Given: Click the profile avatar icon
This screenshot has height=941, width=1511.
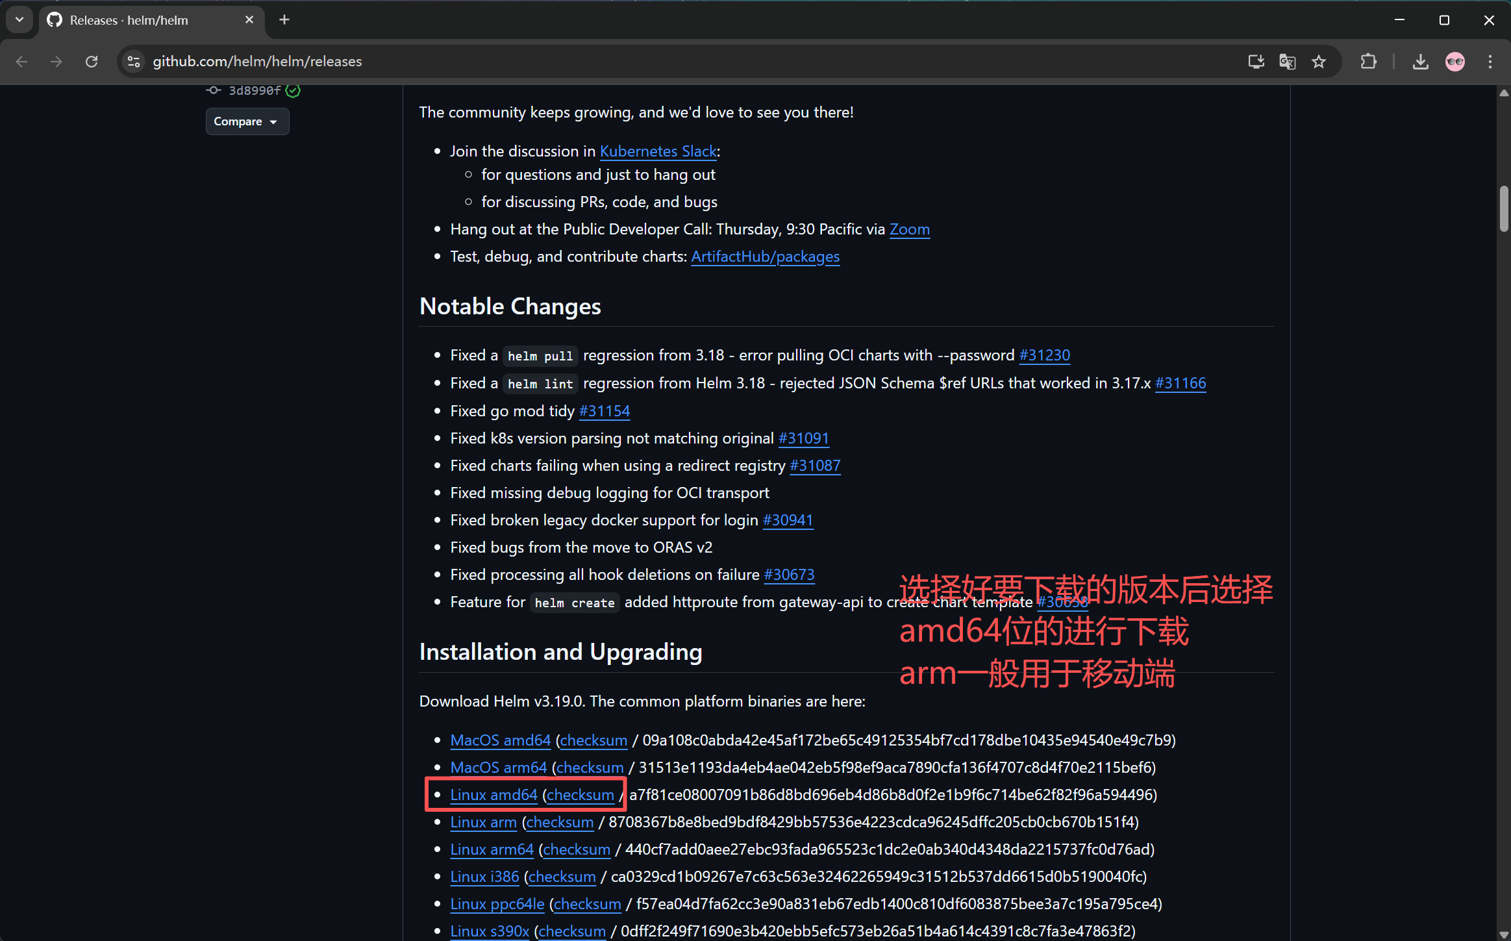Looking at the screenshot, I should pyautogui.click(x=1455, y=62).
